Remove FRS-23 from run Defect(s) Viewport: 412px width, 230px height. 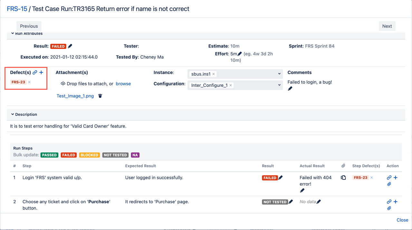click(29, 82)
